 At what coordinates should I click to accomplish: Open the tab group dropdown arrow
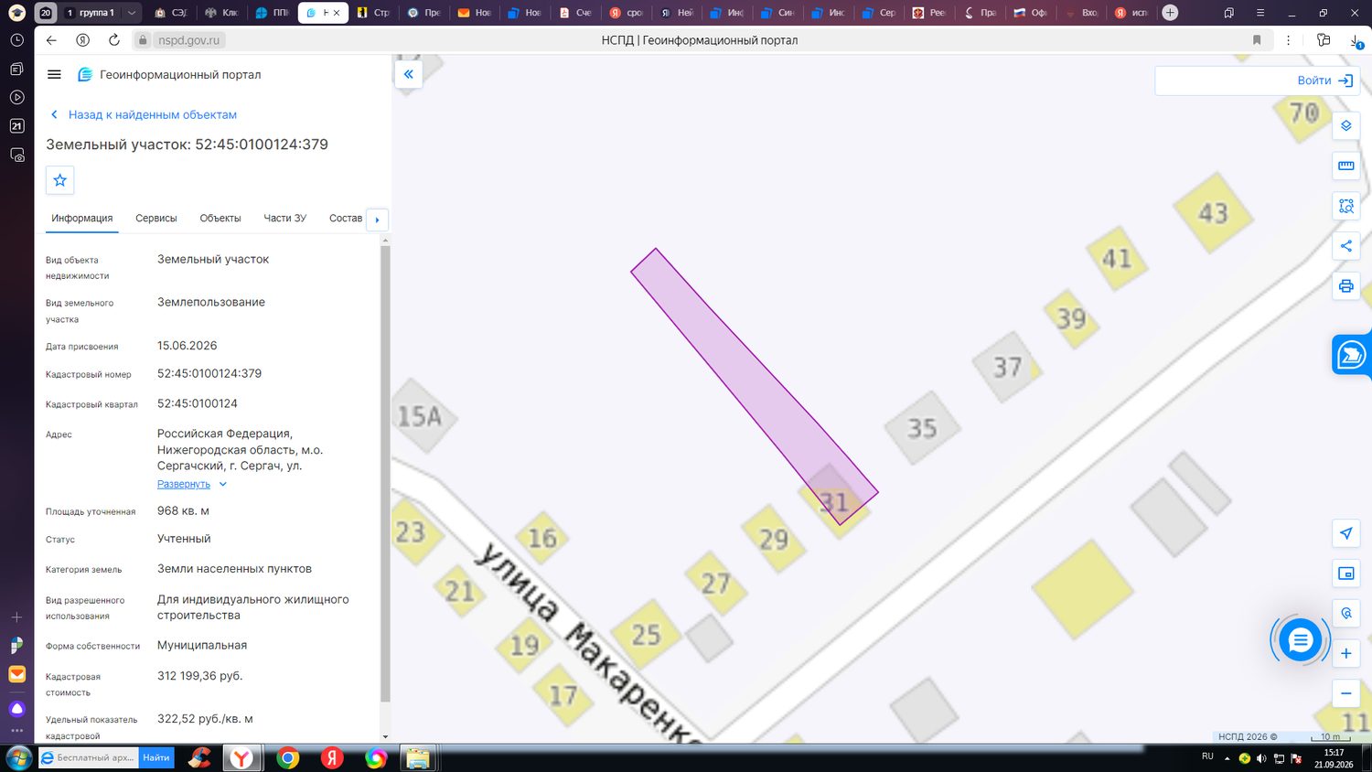point(132,13)
